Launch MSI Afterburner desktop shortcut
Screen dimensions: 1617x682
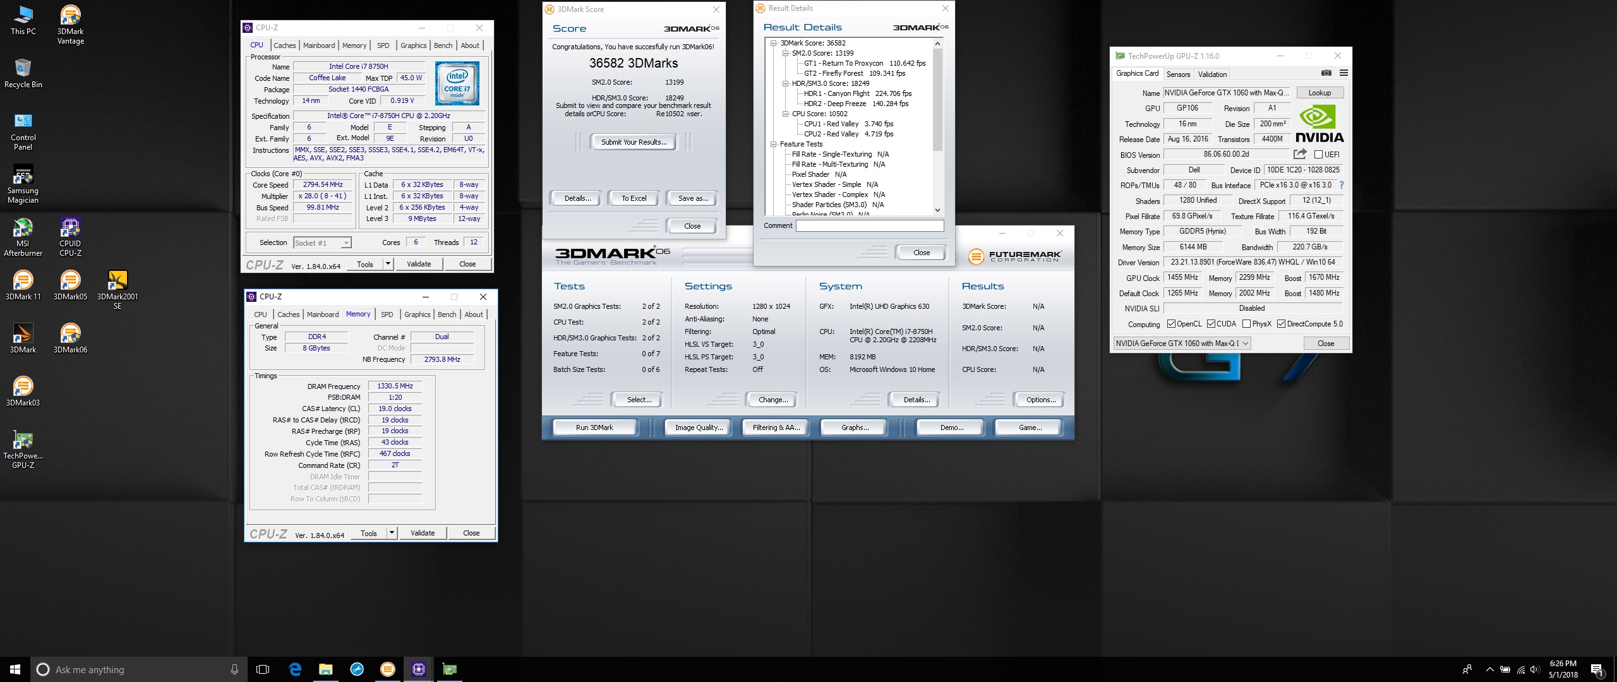coord(23,237)
